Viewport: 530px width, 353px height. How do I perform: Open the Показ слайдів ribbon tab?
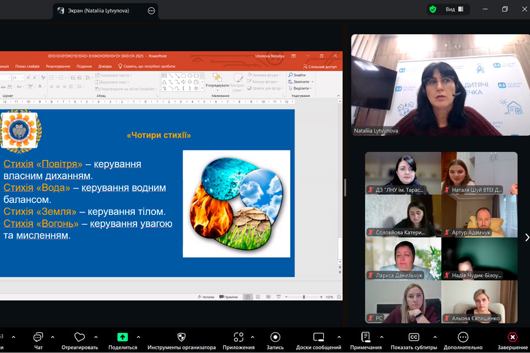pyautogui.click(x=27, y=66)
